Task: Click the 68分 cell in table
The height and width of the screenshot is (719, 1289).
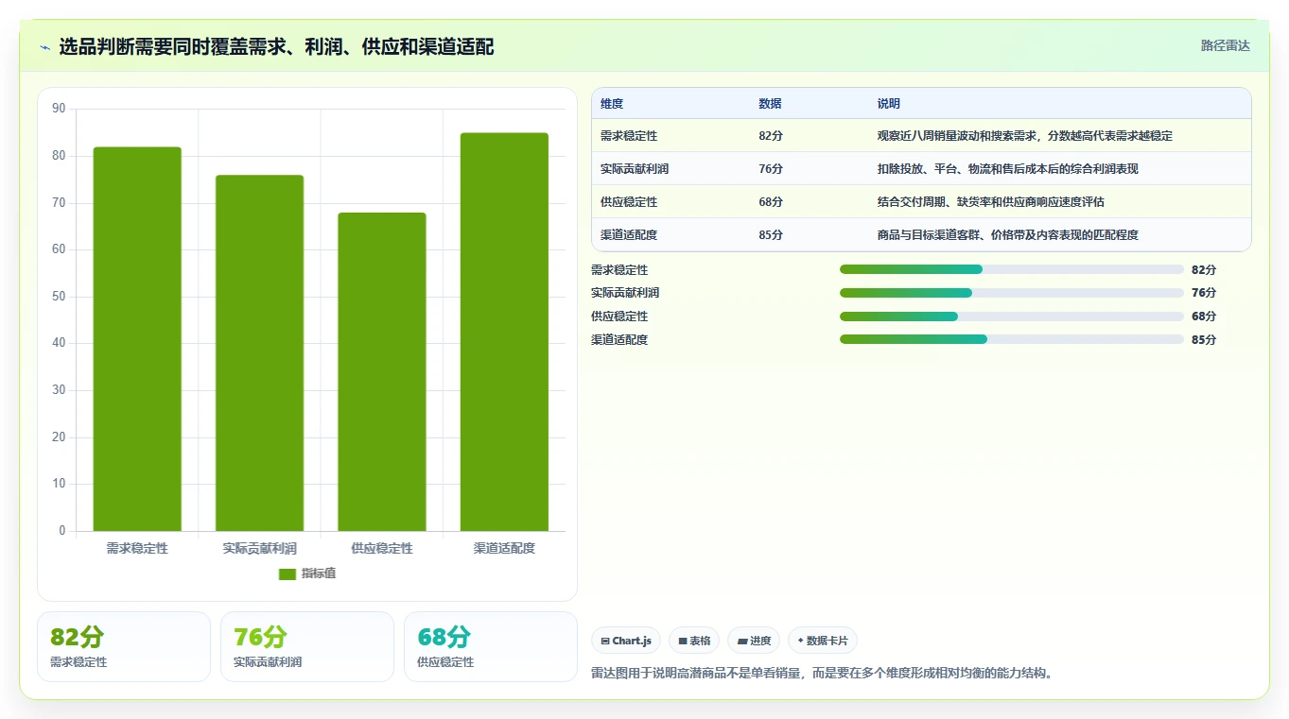Action: (x=771, y=202)
